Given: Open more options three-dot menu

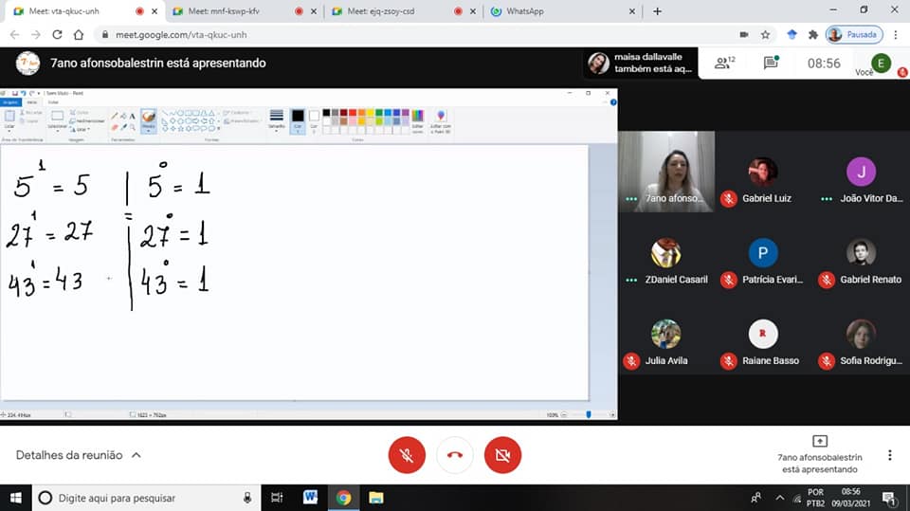Looking at the screenshot, I should point(889,455).
